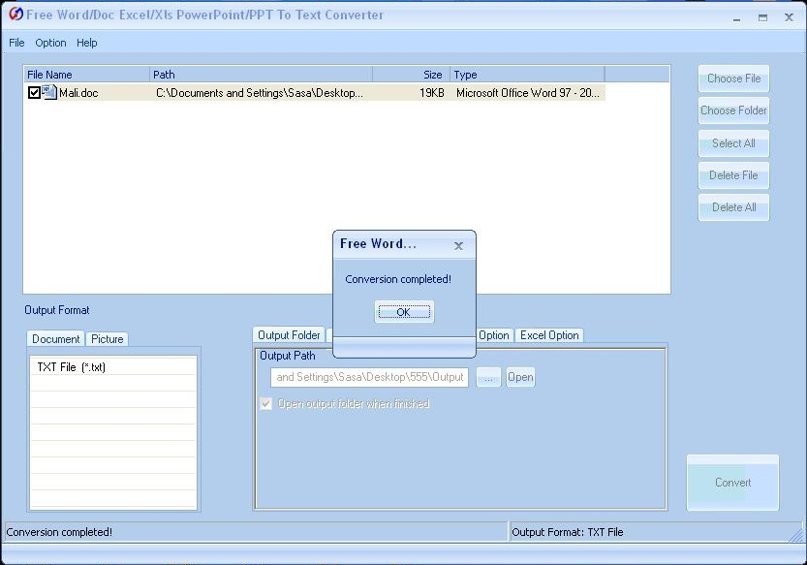Select the Mali.doc file name
Screen dimensions: 807x565
tap(78, 93)
